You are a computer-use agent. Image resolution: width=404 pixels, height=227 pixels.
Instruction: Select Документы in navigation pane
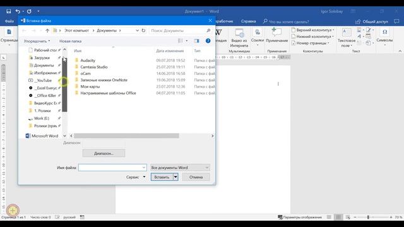point(44,66)
